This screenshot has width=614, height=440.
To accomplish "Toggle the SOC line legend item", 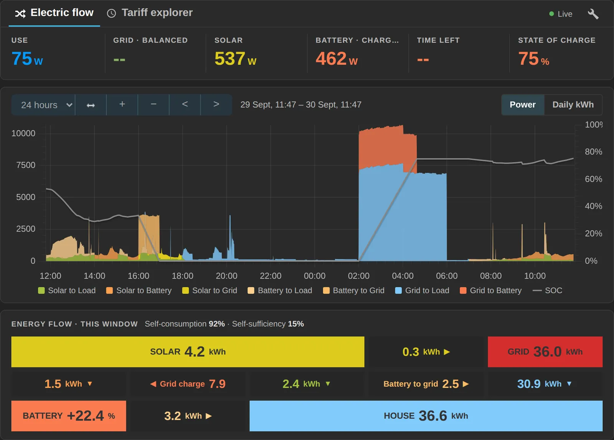I will [x=548, y=291].
